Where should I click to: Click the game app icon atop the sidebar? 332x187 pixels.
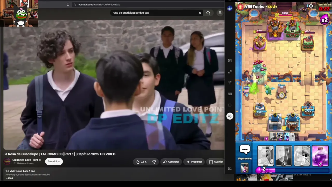(230, 8)
